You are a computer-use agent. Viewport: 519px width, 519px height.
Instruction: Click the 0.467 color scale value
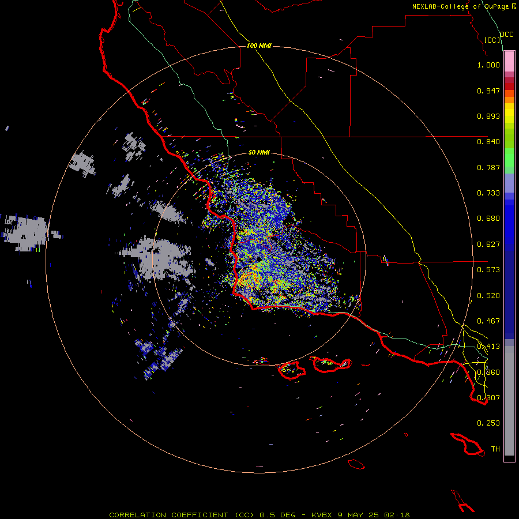click(x=488, y=321)
